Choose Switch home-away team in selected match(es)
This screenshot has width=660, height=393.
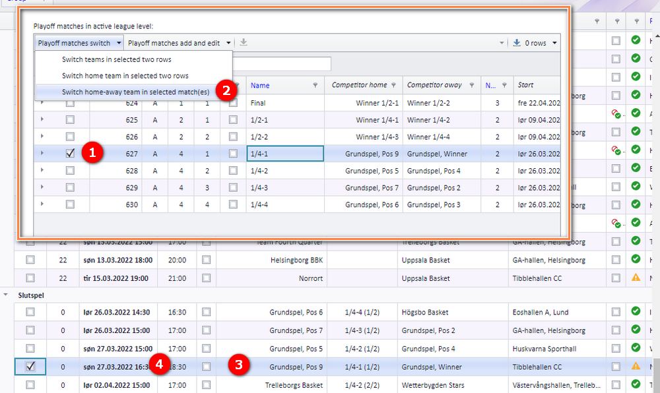(135, 92)
